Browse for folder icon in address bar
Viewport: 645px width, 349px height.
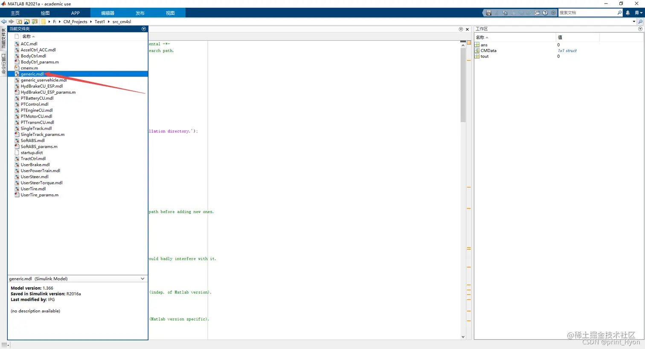coord(35,21)
